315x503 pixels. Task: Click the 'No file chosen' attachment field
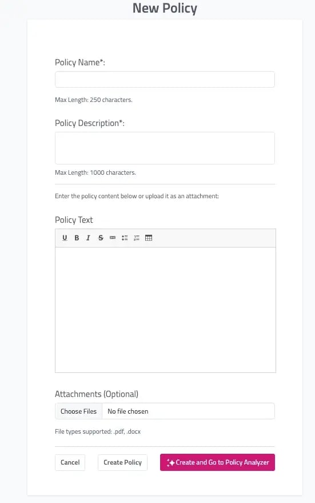pos(188,411)
